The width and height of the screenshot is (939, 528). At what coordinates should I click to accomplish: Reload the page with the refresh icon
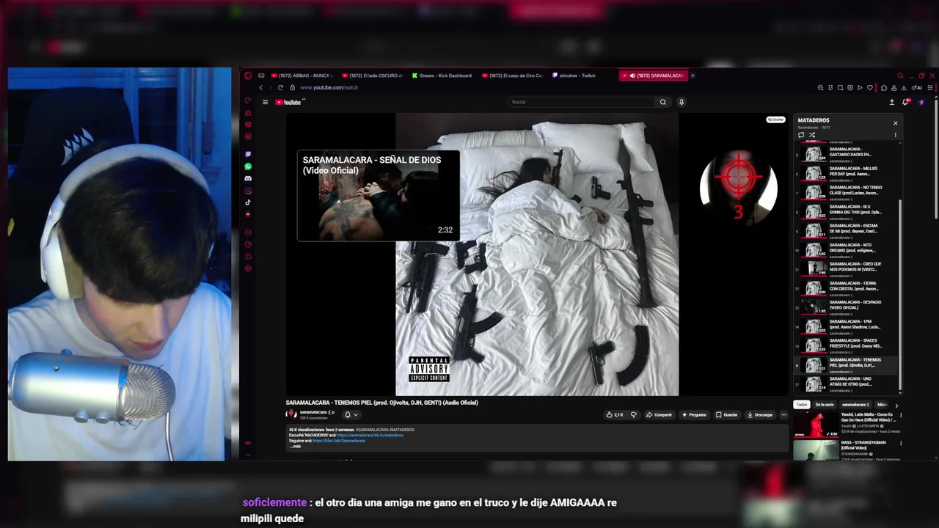pos(280,87)
